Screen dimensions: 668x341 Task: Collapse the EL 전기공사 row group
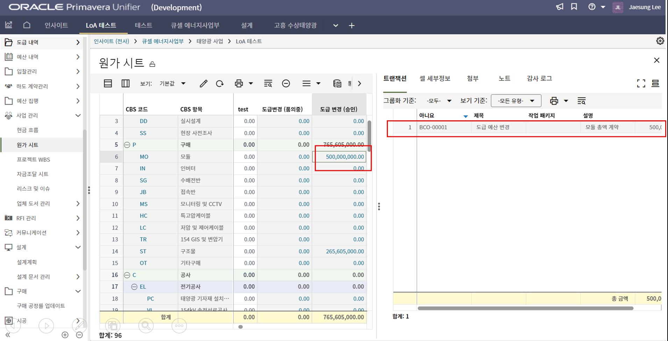point(134,287)
